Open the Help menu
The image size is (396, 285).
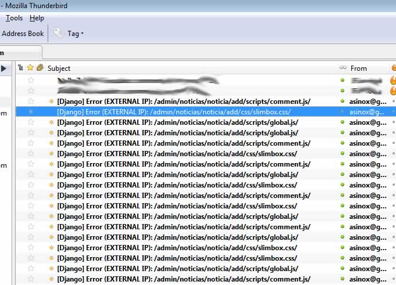[37, 18]
